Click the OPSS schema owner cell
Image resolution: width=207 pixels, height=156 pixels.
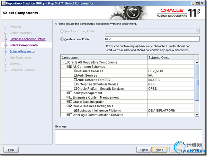pos(171,88)
